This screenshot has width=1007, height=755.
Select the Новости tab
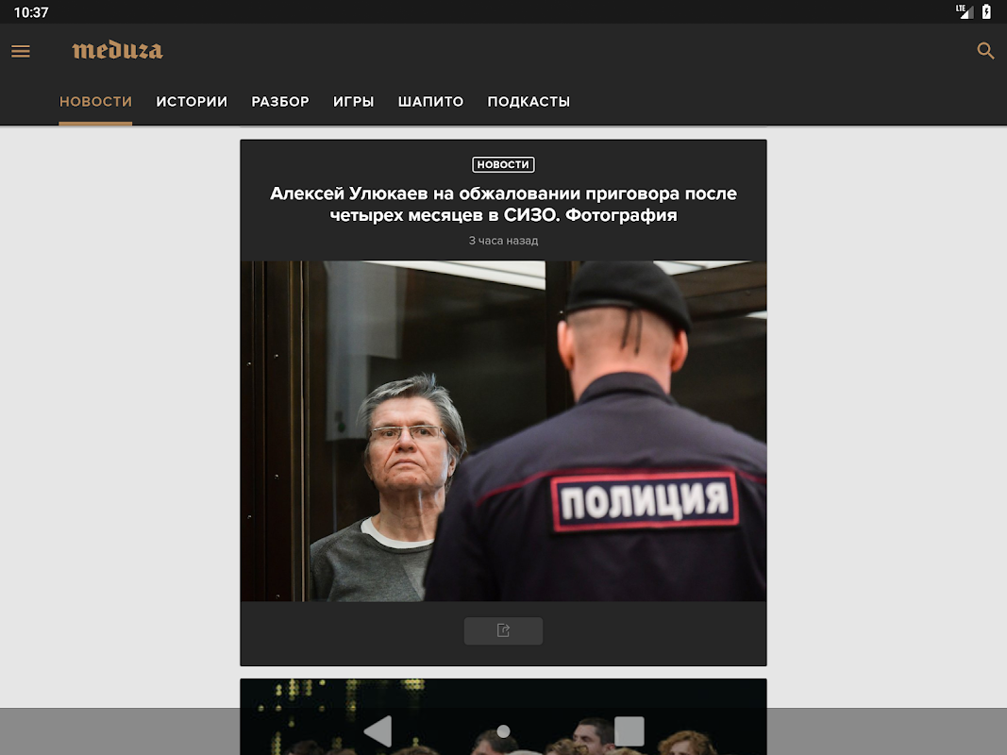tap(95, 101)
